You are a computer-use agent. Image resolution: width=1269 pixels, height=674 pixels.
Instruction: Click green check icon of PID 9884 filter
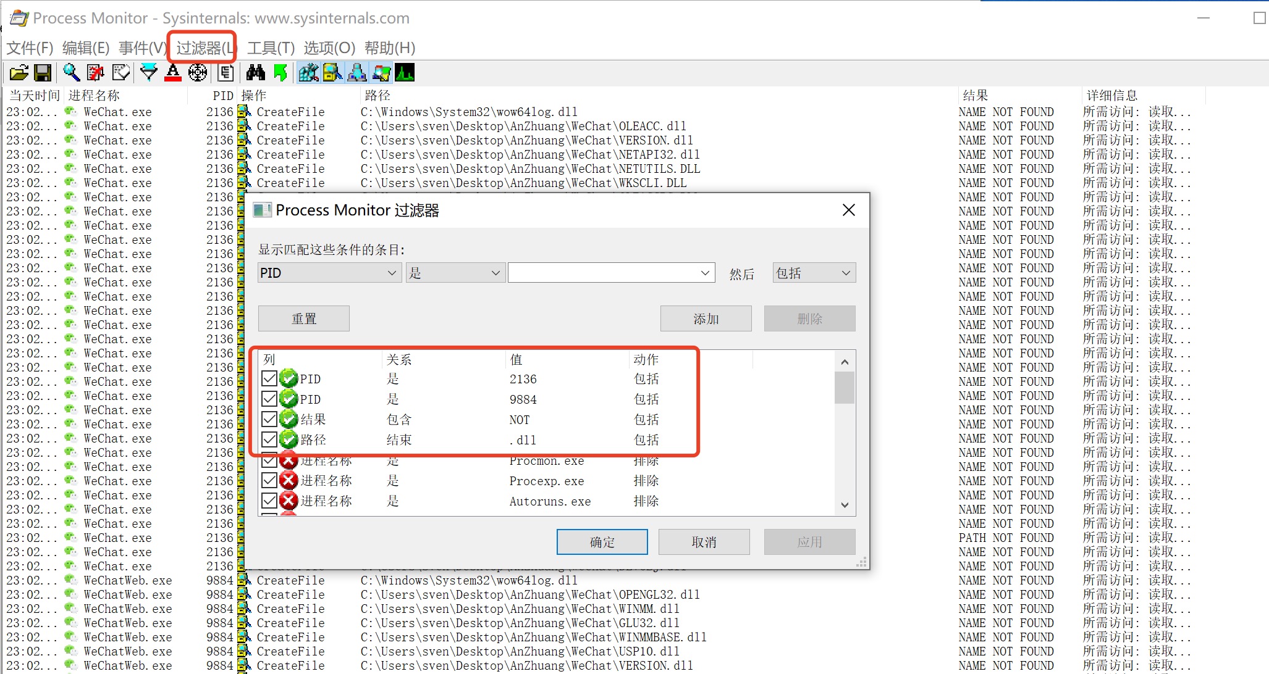tap(289, 399)
